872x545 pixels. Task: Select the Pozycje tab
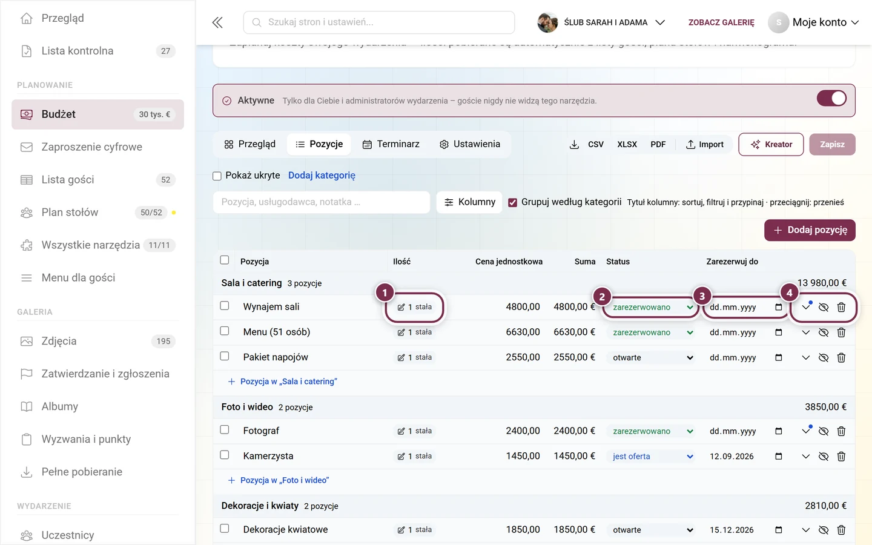pyautogui.click(x=319, y=144)
